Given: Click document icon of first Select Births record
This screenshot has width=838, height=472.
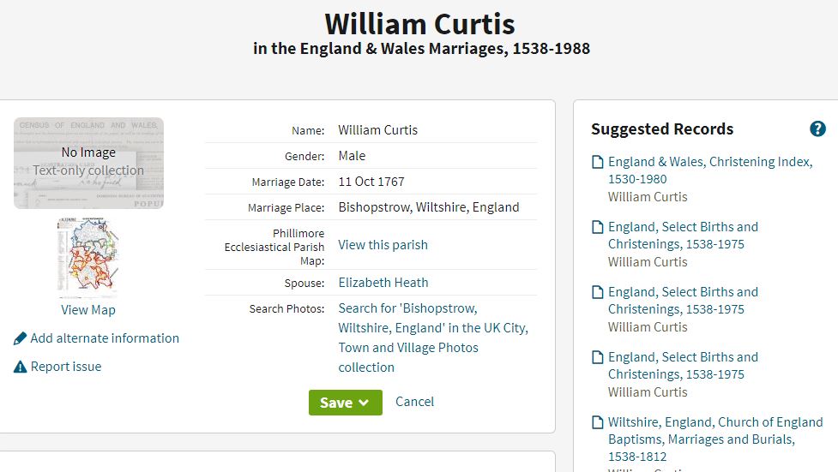Looking at the screenshot, I should click(x=598, y=227).
